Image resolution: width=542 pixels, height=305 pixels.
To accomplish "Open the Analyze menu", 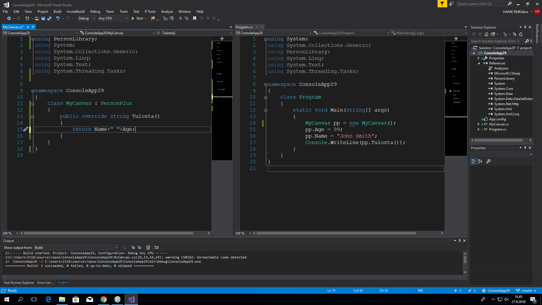I will point(167,12).
